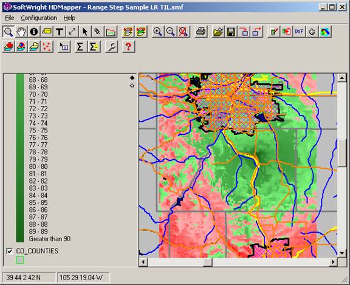Click the map vertical scrollbar down arrow
Screen dimensions: 350x285
click(341, 253)
